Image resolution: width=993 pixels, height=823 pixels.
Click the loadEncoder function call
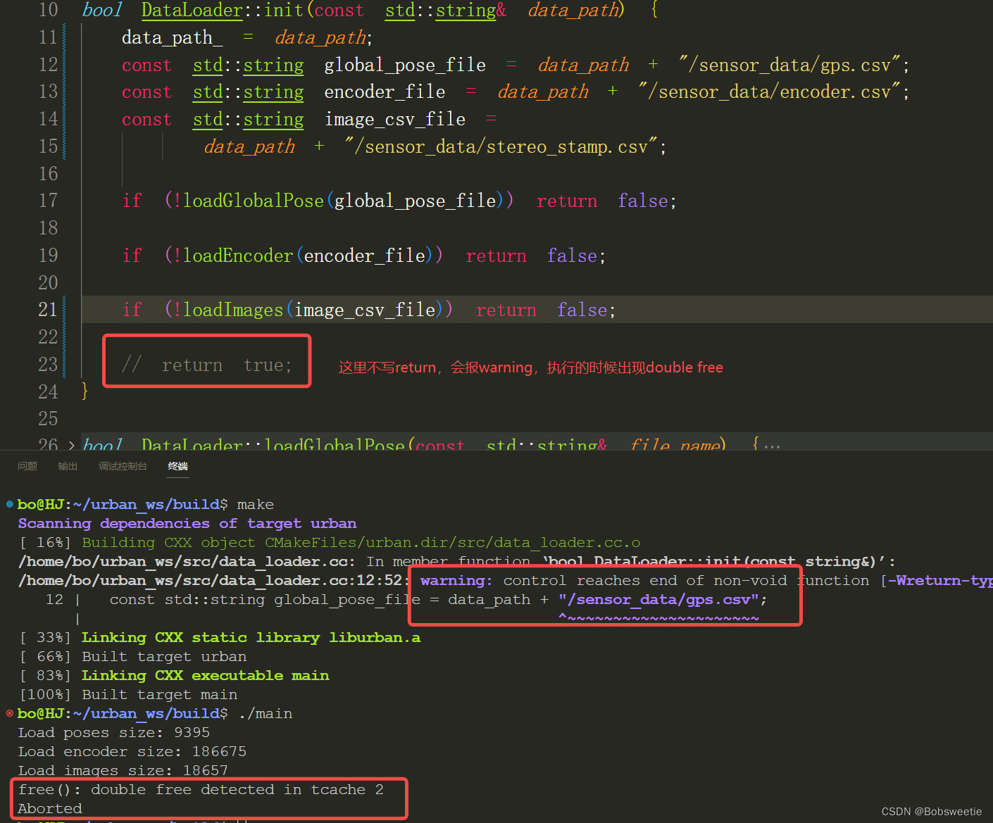(238, 256)
